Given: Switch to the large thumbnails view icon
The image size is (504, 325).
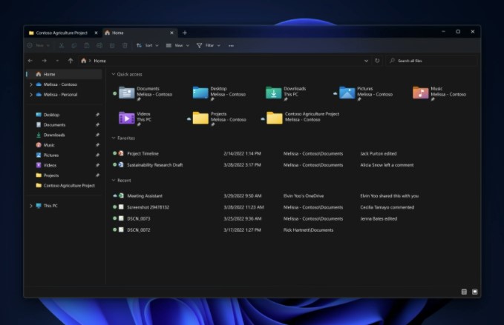Looking at the screenshot, I should tap(475, 292).
